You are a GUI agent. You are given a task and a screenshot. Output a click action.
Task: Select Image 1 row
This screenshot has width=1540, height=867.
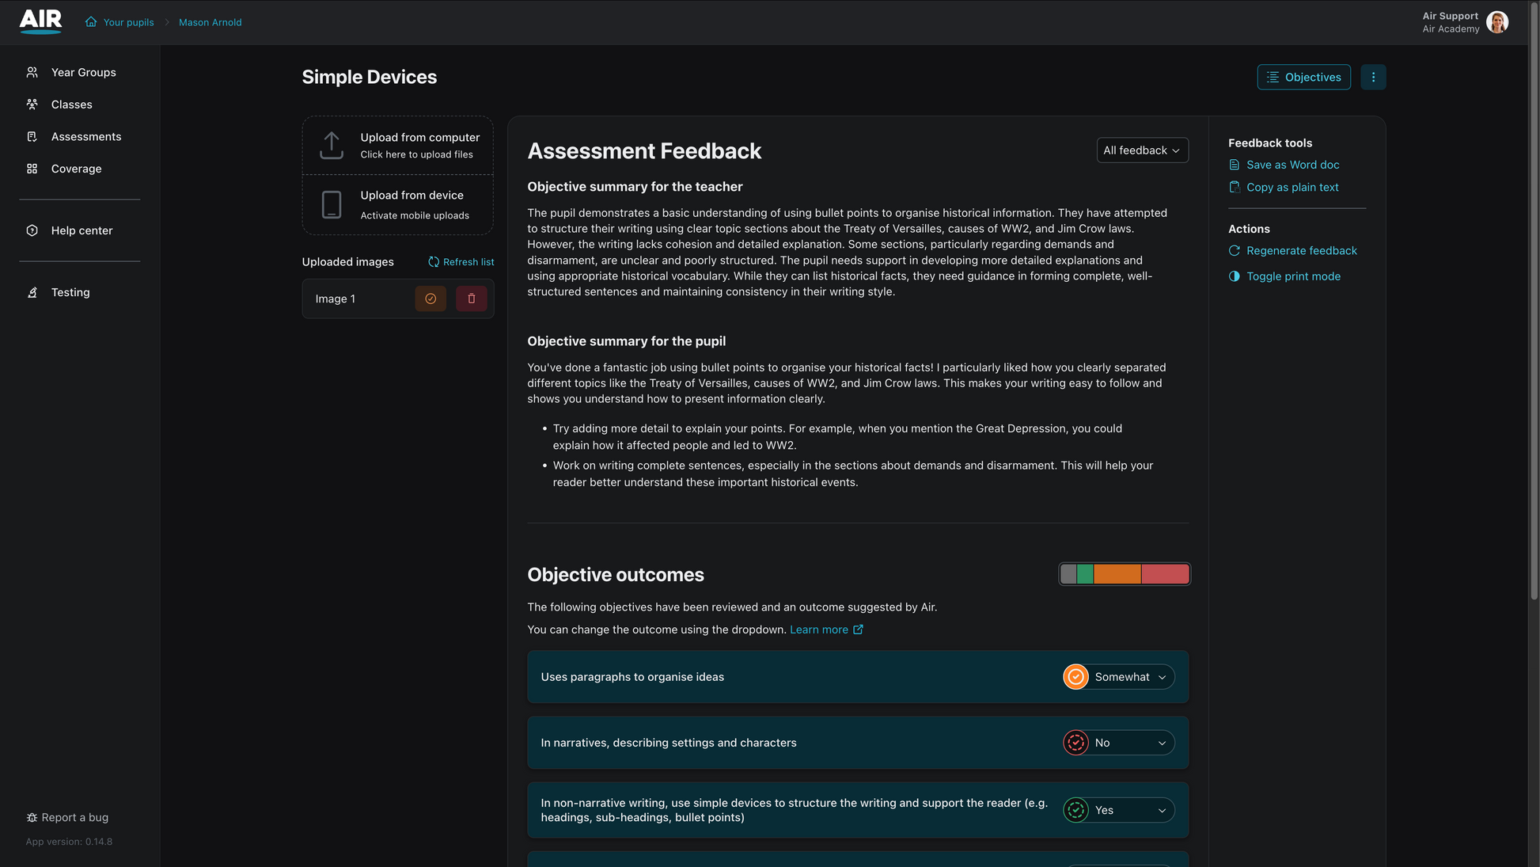(x=398, y=299)
